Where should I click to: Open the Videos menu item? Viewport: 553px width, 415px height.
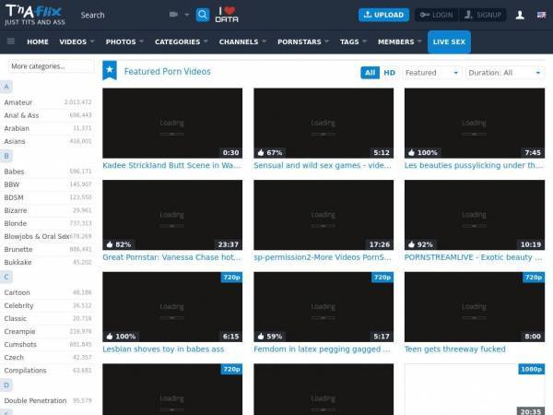point(73,41)
